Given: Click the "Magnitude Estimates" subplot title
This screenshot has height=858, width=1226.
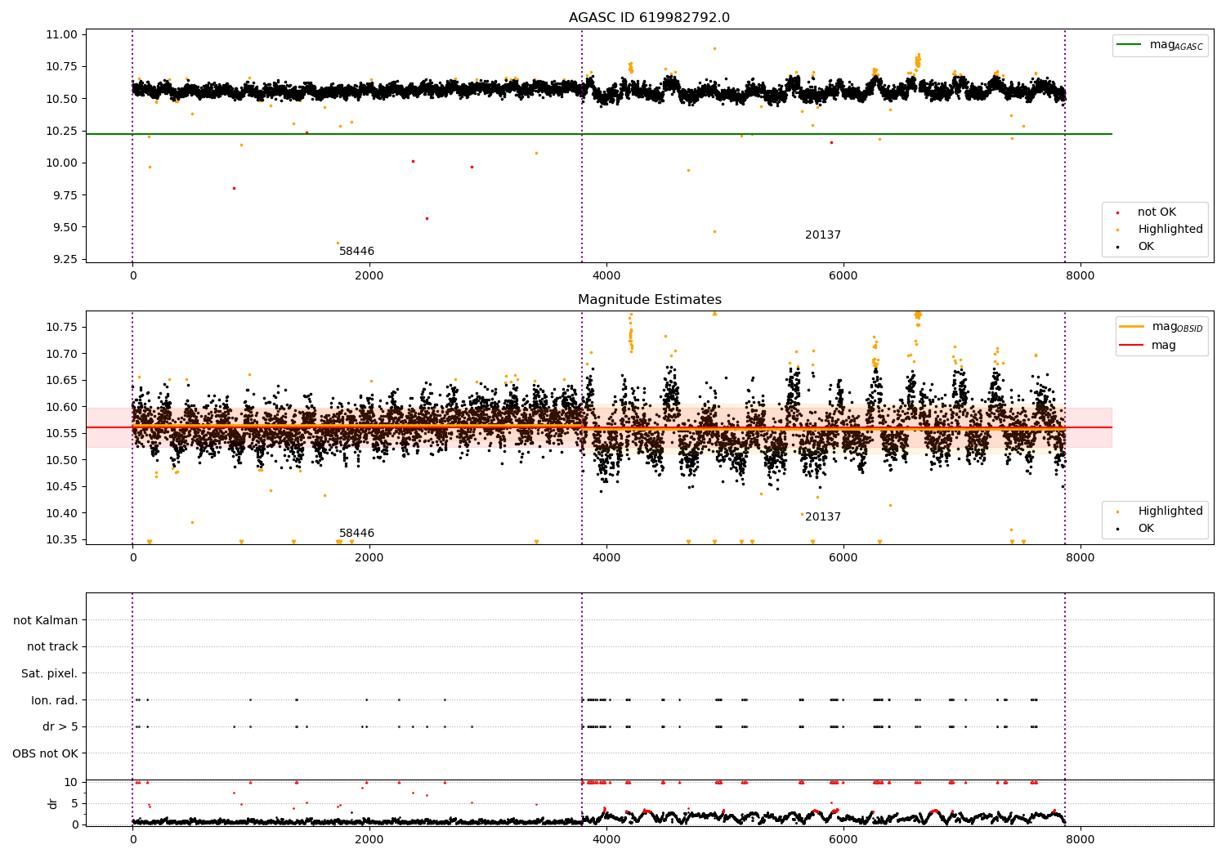Looking at the screenshot, I should click(x=650, y=300).
